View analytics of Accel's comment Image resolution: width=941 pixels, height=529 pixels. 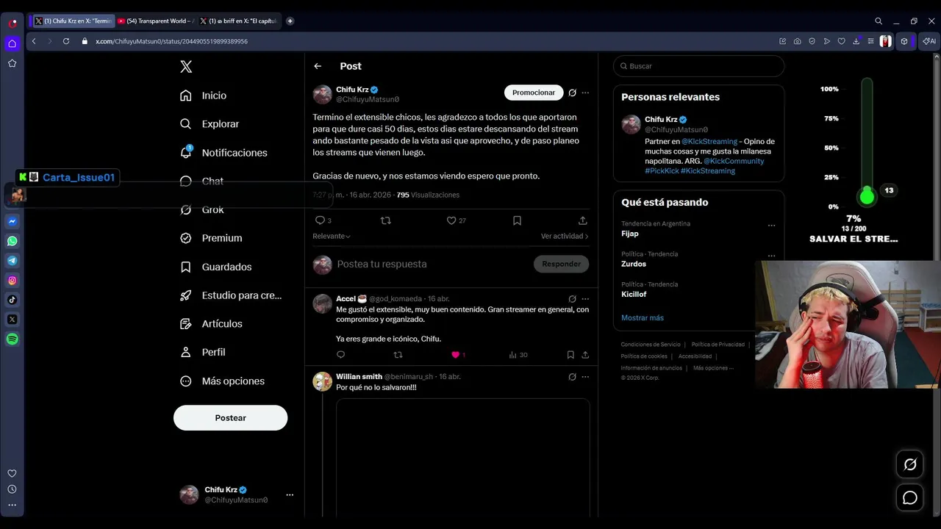pos(518,355)
